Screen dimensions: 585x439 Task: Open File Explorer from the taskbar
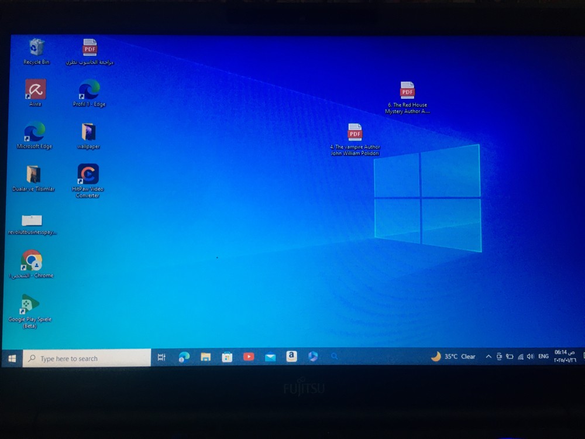point(205,357)
